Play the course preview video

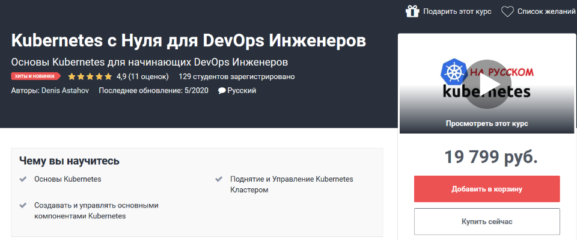coord(486,84)
